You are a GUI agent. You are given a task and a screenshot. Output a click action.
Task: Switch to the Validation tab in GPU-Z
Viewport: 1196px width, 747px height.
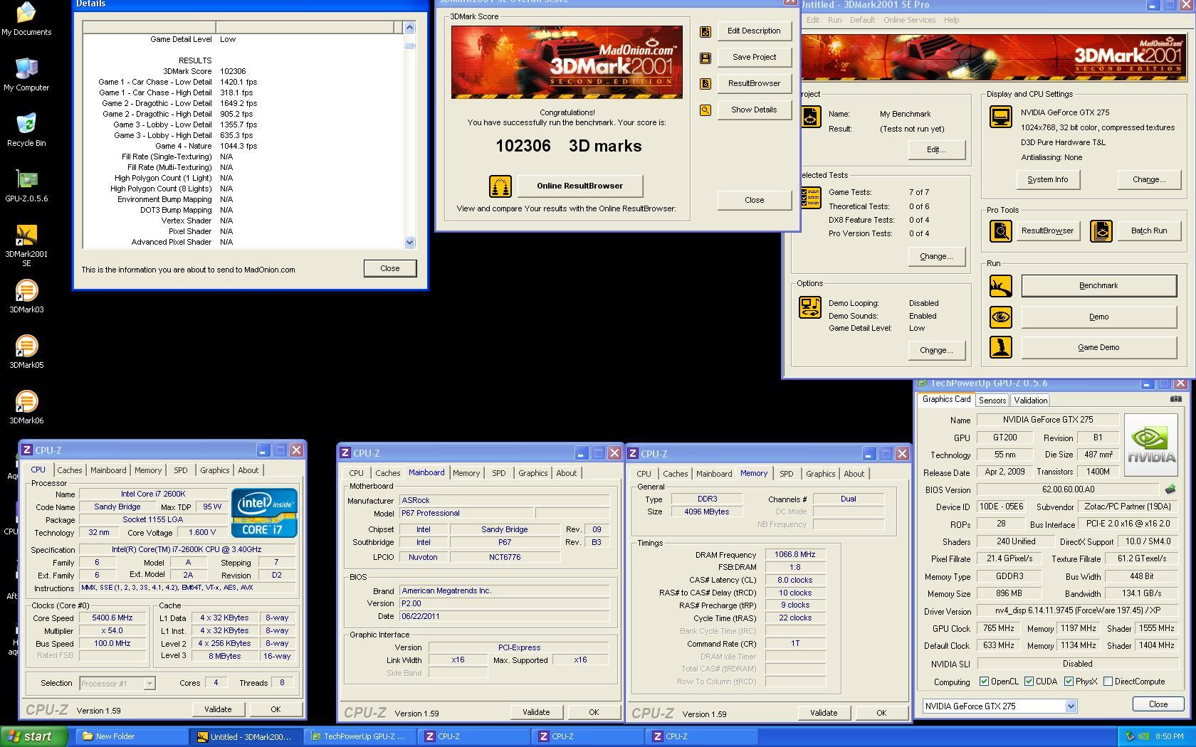pyautogui.click(x=1030, y=401)
